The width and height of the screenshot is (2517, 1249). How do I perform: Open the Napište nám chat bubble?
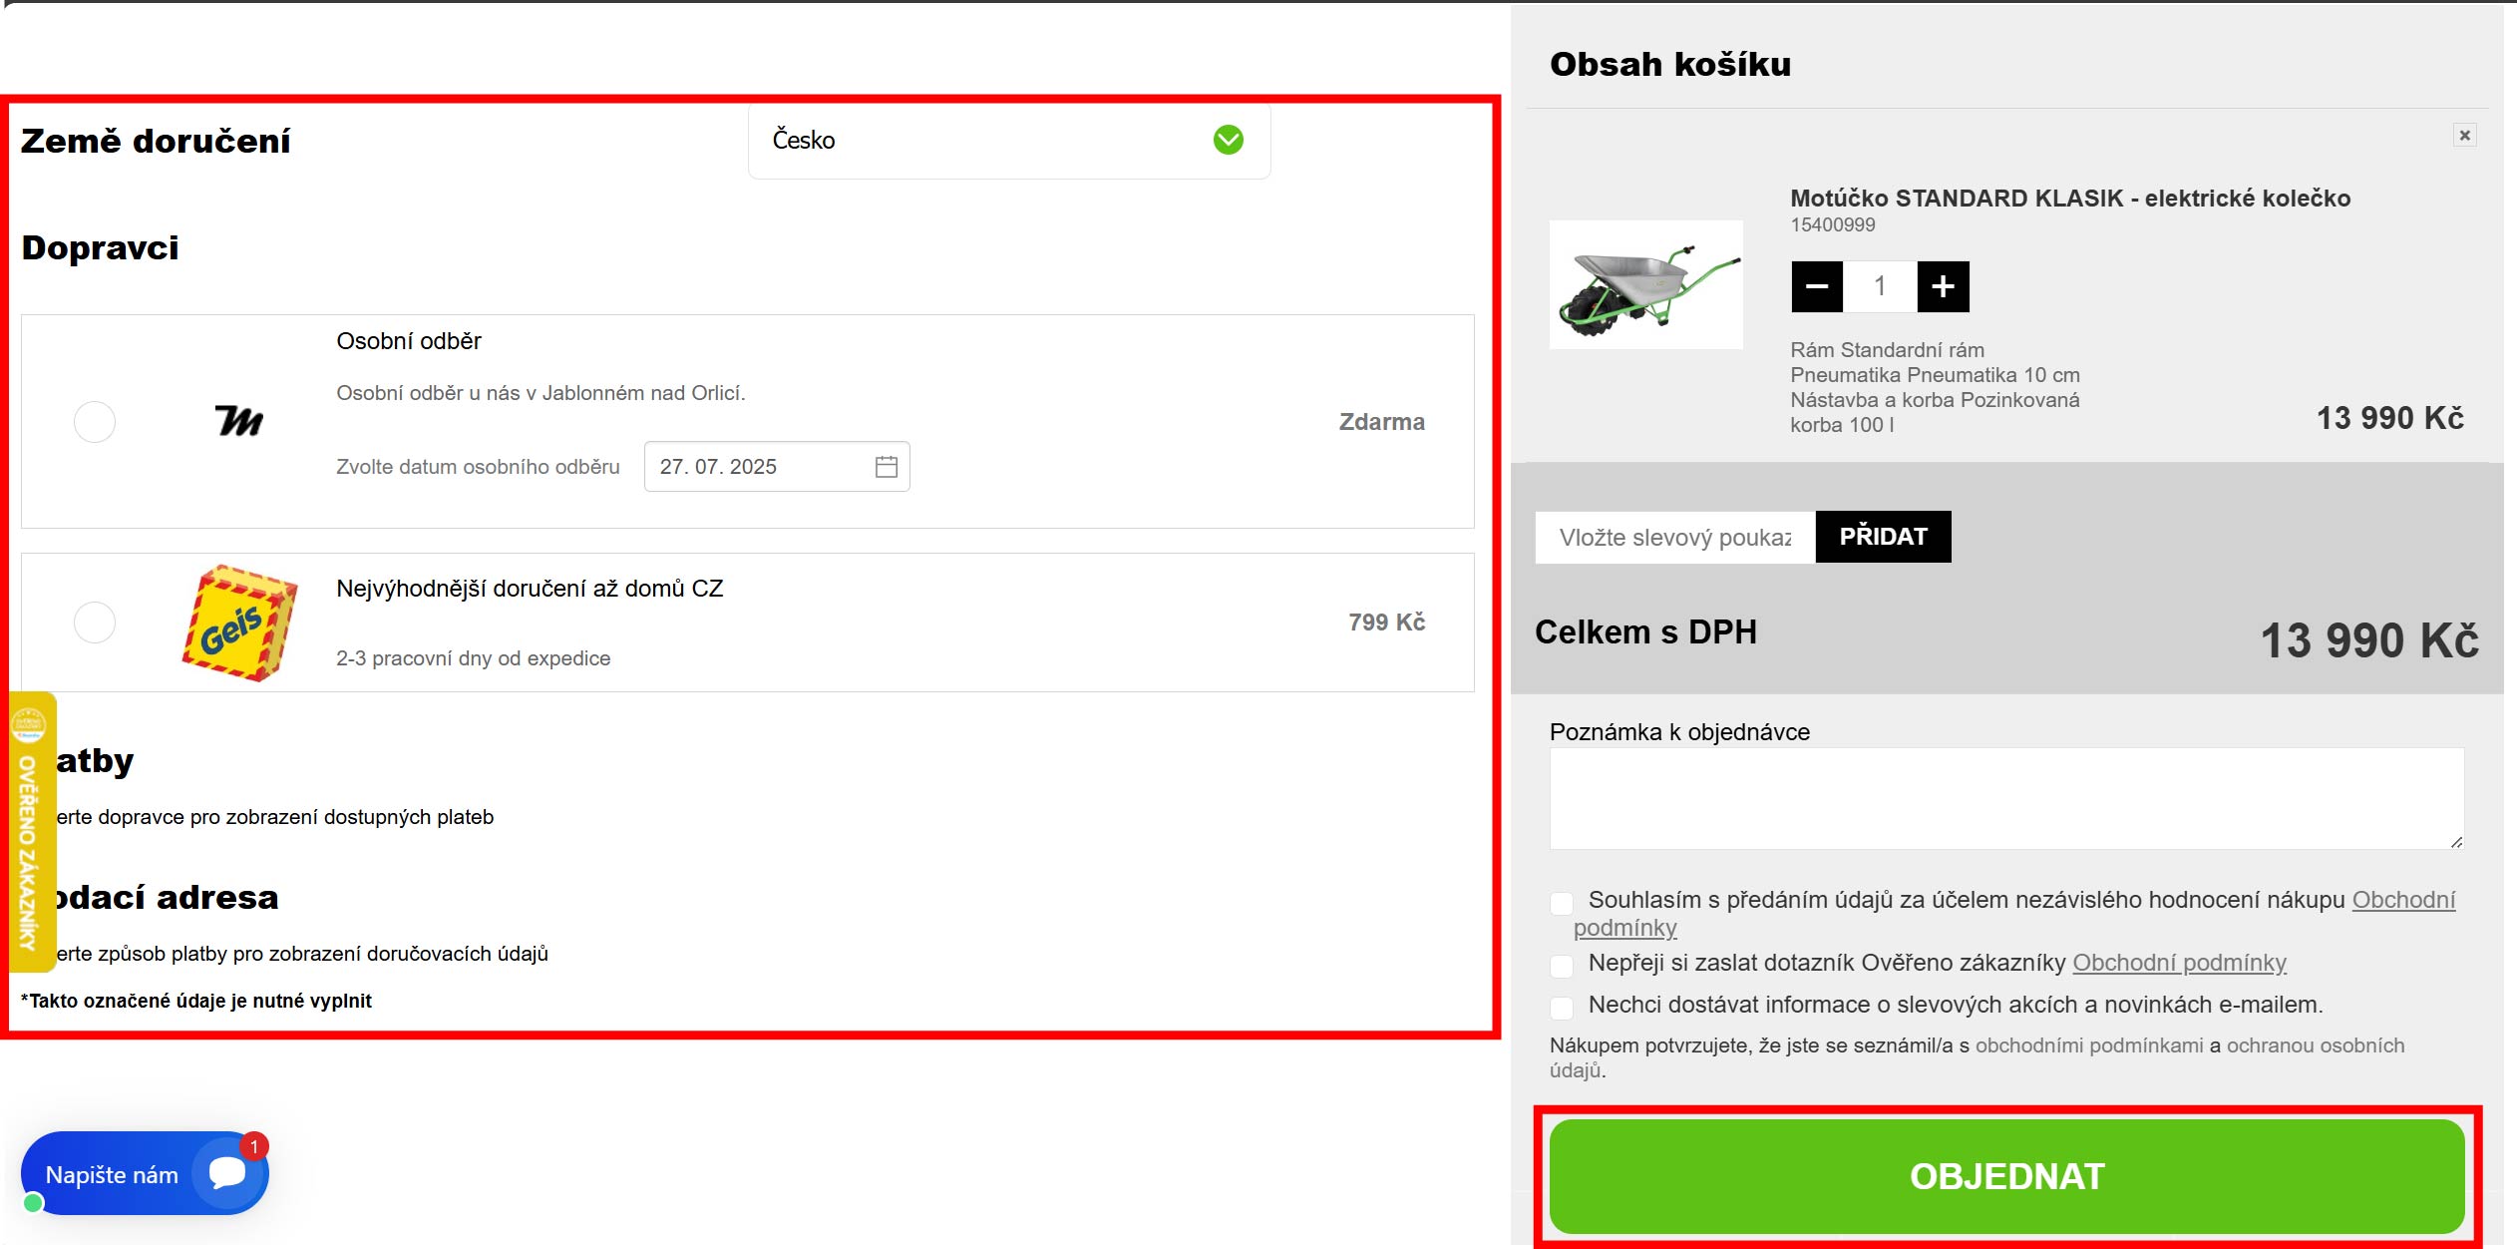(145, 1174)
